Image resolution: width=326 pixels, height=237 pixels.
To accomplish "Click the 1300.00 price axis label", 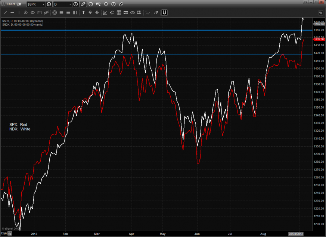I will [x=319, y=146].
